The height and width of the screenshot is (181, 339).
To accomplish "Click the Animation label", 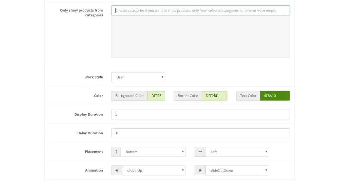I will click(94, 170).
